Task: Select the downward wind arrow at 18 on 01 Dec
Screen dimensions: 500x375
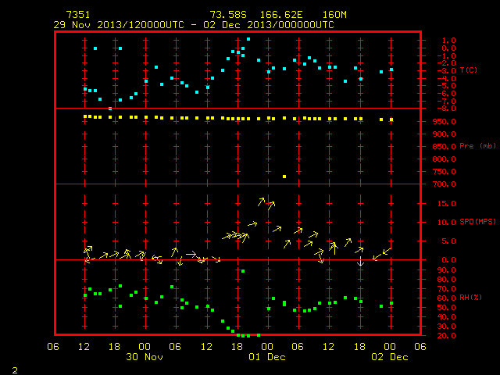Action: point(361,261)
